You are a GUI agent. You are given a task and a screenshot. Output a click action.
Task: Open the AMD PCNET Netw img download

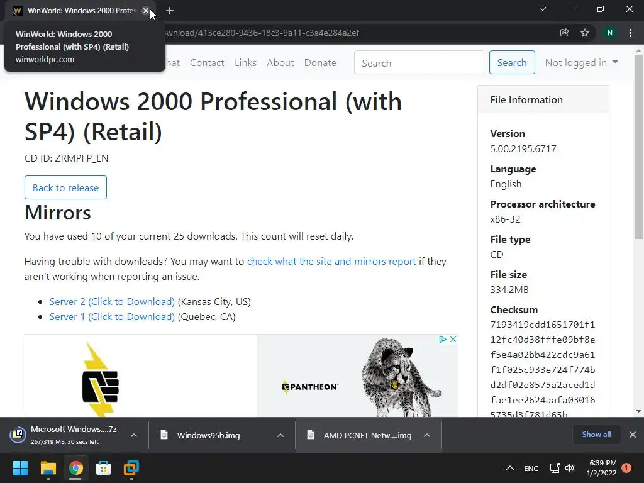[x=367, y=435]
